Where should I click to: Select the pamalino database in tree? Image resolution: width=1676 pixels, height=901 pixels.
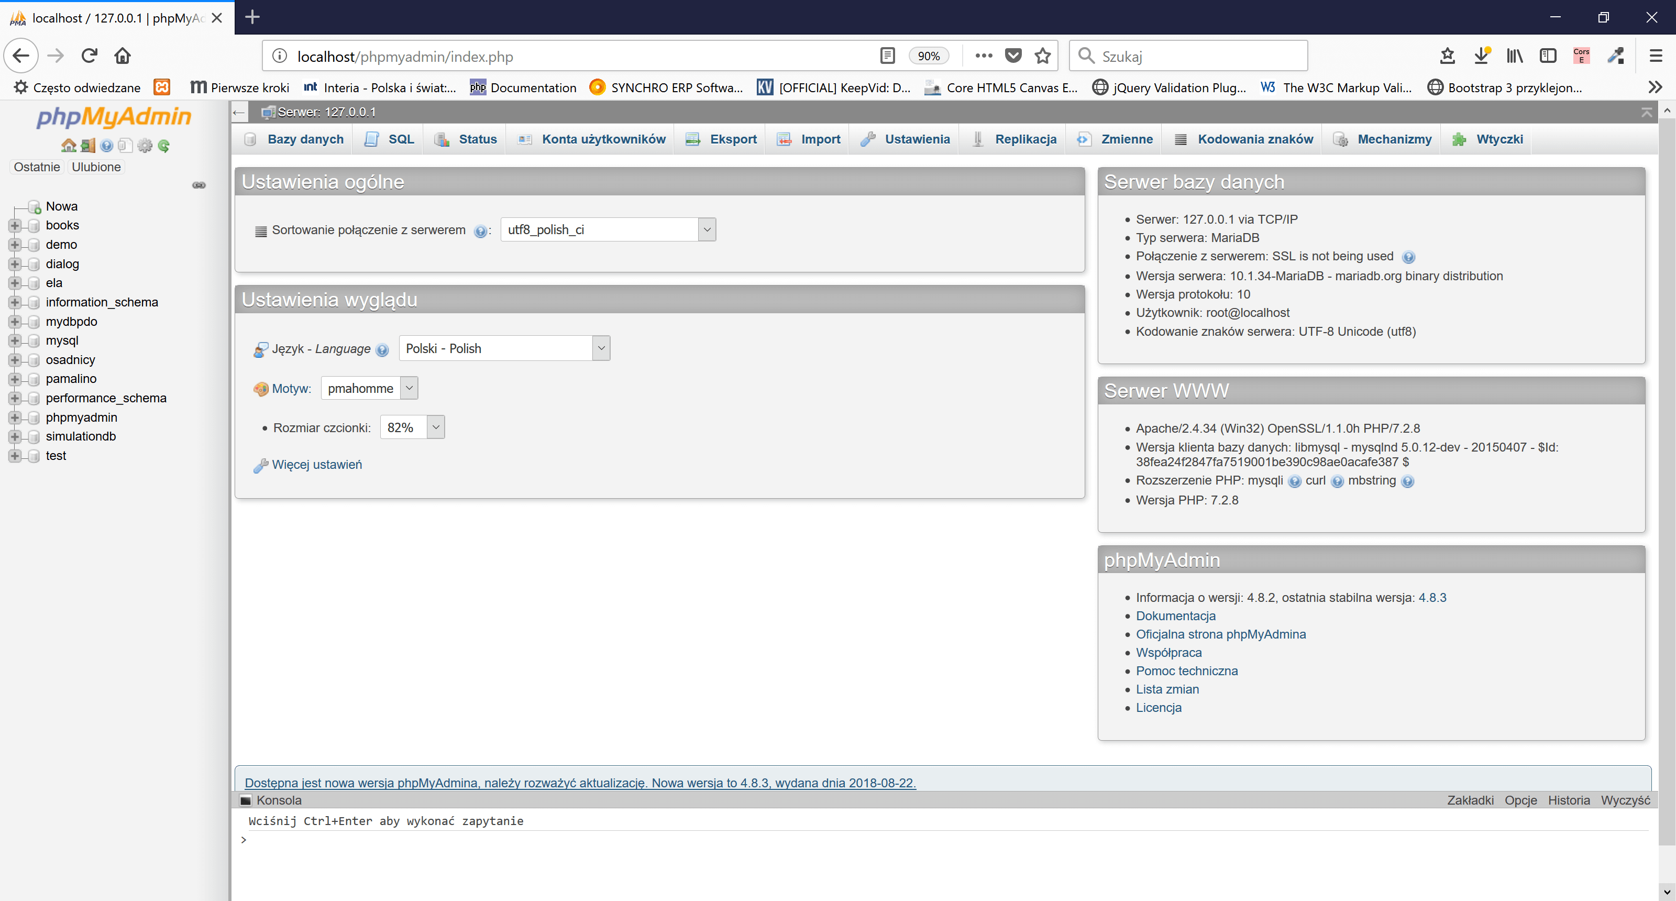[x=71, y=379]
